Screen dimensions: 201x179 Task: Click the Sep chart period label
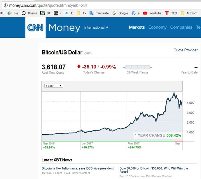177,143
